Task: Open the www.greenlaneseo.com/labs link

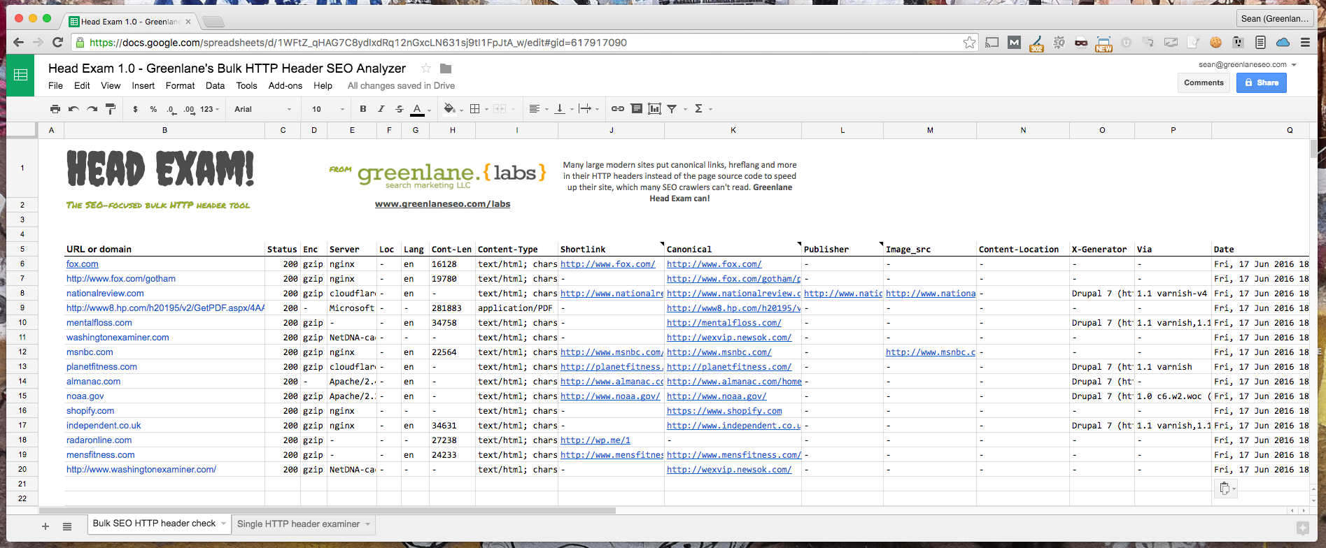Action: [x=442, y=204]
